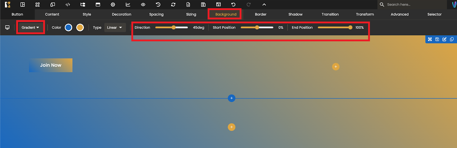Click the blue plus add-section button
457x148 pixels.
(231, 98)
